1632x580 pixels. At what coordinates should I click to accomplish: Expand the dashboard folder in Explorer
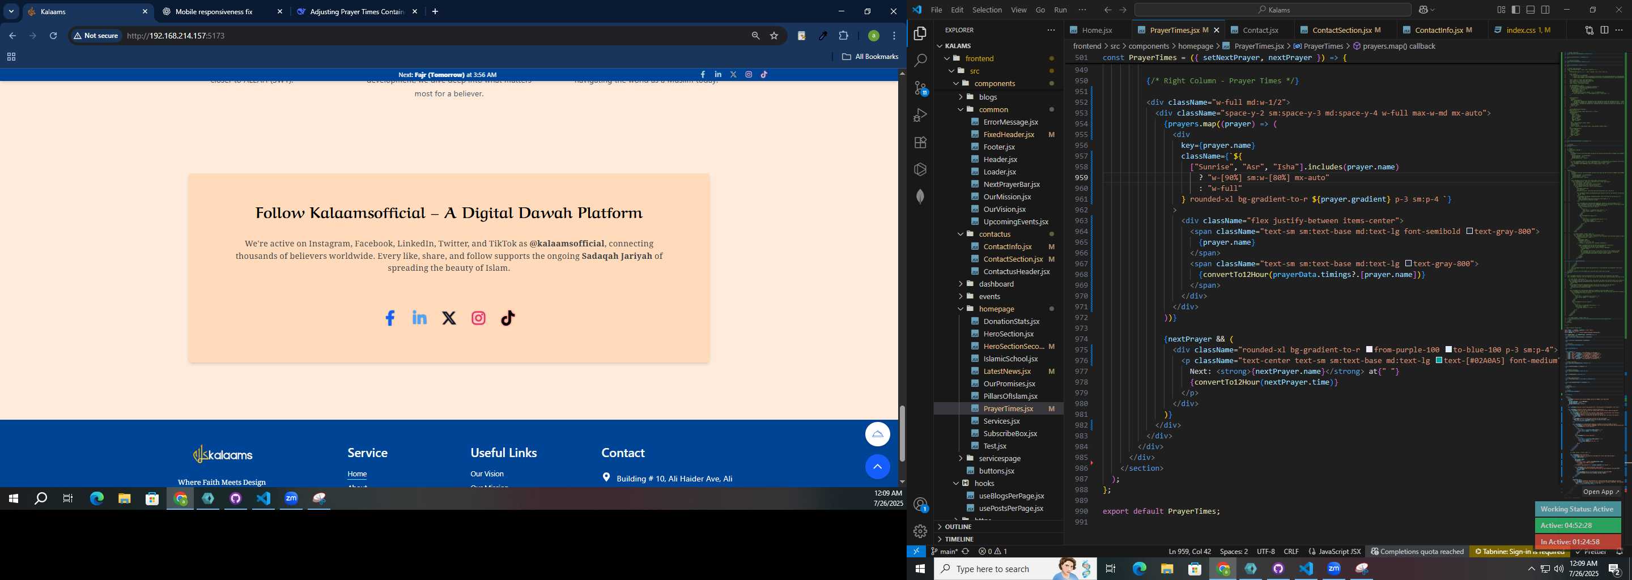click(960, 284)
